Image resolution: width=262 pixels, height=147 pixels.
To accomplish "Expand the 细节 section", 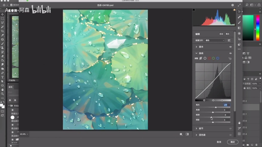I will click(196, 128).
